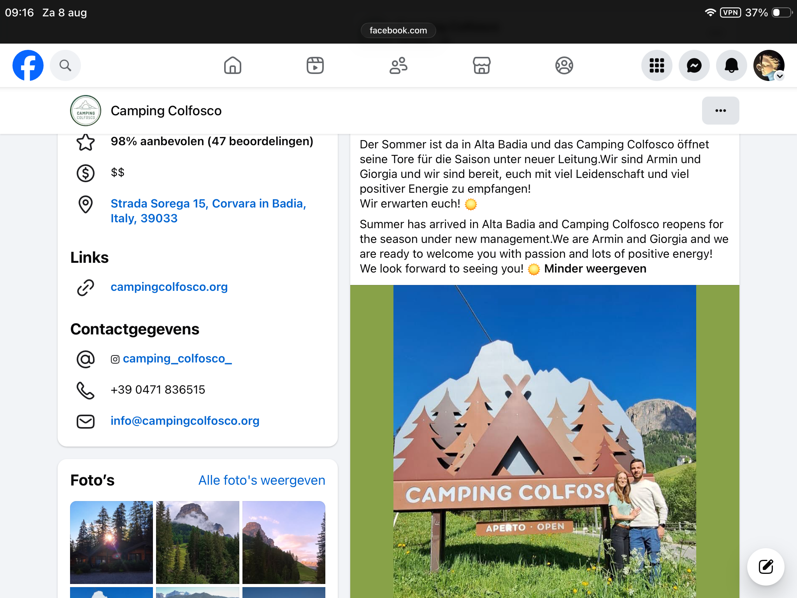The height and width of the screenshot is (598, 797).
Task: Open the Camping Colfosco sign post photo
Action: pos(545,441)
